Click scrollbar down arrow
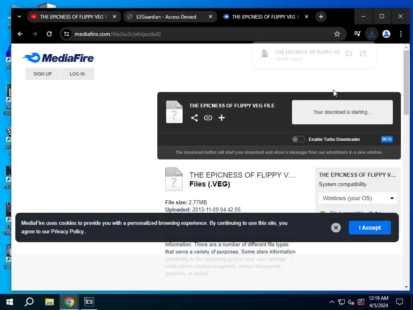Viewport: 413px width, 310px height. [x=406, y=287]
